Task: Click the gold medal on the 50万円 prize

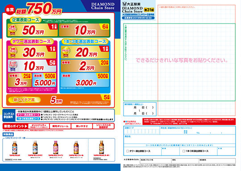Action: pyautogui.click(x=12, y=29)
